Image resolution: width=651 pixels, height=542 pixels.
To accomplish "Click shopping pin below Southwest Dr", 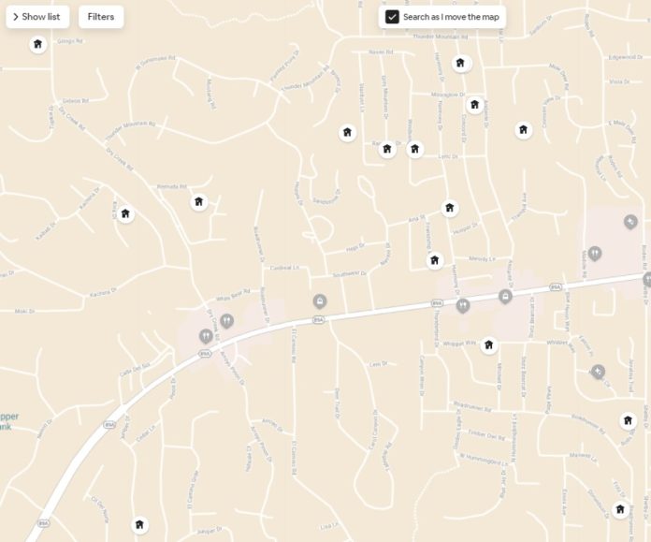I will coord(319,301).
